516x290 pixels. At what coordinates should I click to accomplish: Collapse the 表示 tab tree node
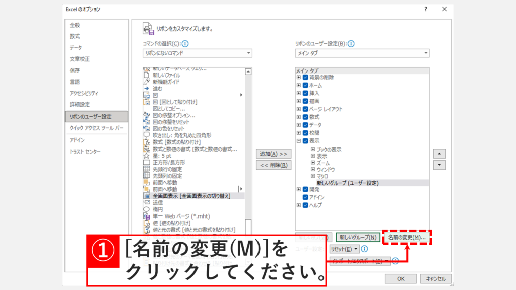click(x=299, y=141)
